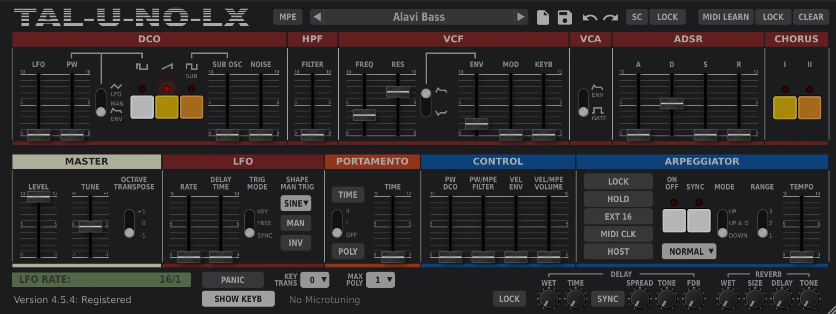Enable Chorus I yellow button
Screen dimensions: 836x314
785,108
